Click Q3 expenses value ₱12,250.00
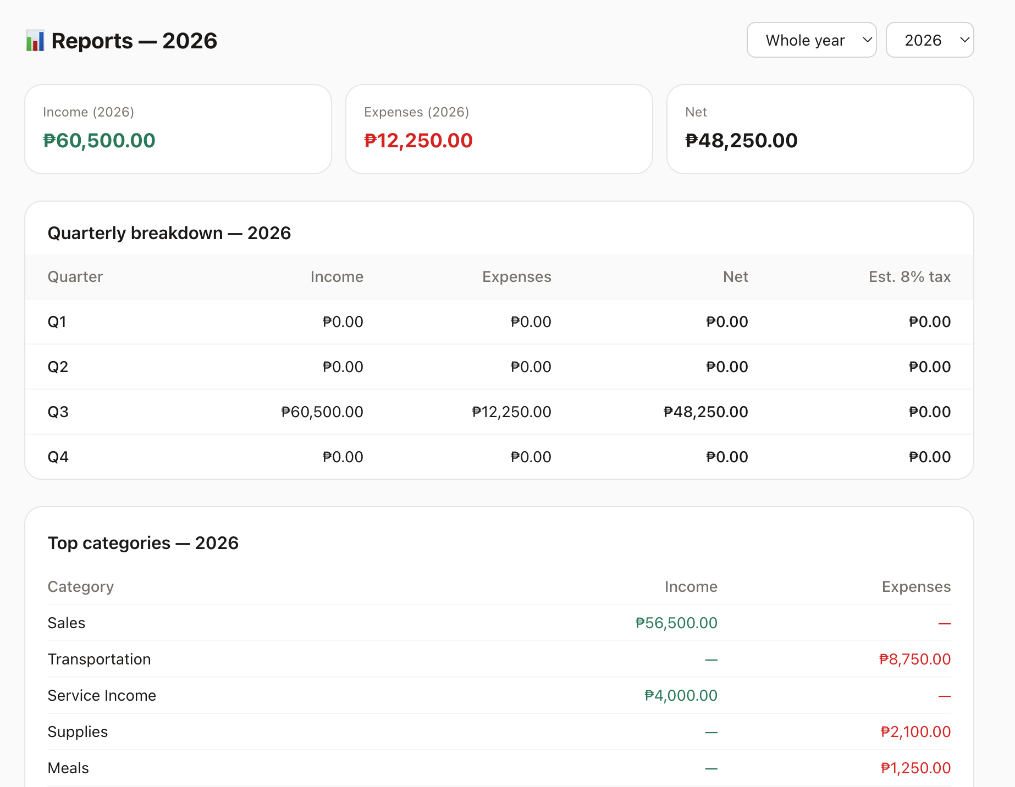 click(x=512, y=412)
